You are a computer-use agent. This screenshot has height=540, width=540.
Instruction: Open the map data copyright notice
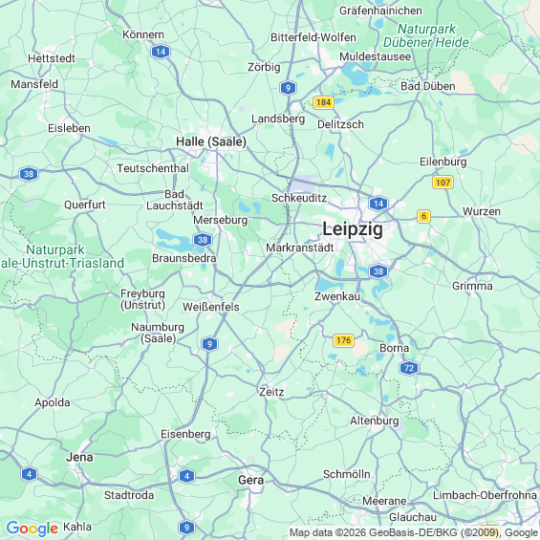[414, 532]
